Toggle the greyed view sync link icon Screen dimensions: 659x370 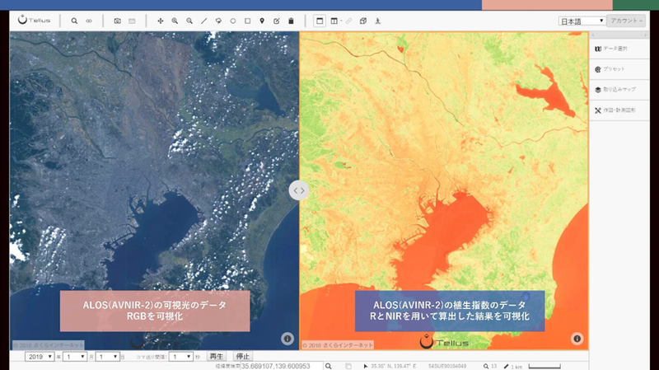pos(348,21)
